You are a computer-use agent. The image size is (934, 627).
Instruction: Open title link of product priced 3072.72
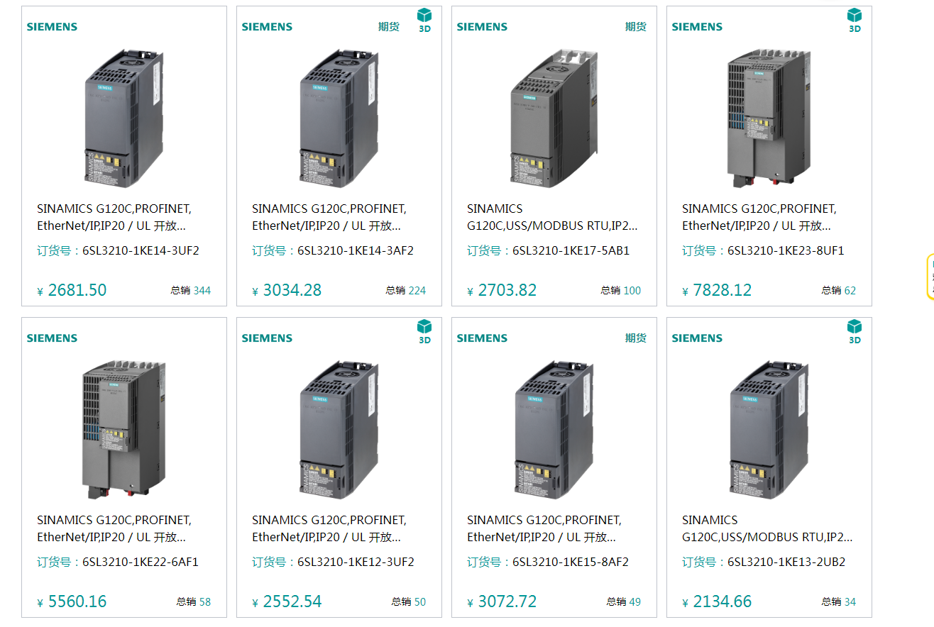[544, 528]
